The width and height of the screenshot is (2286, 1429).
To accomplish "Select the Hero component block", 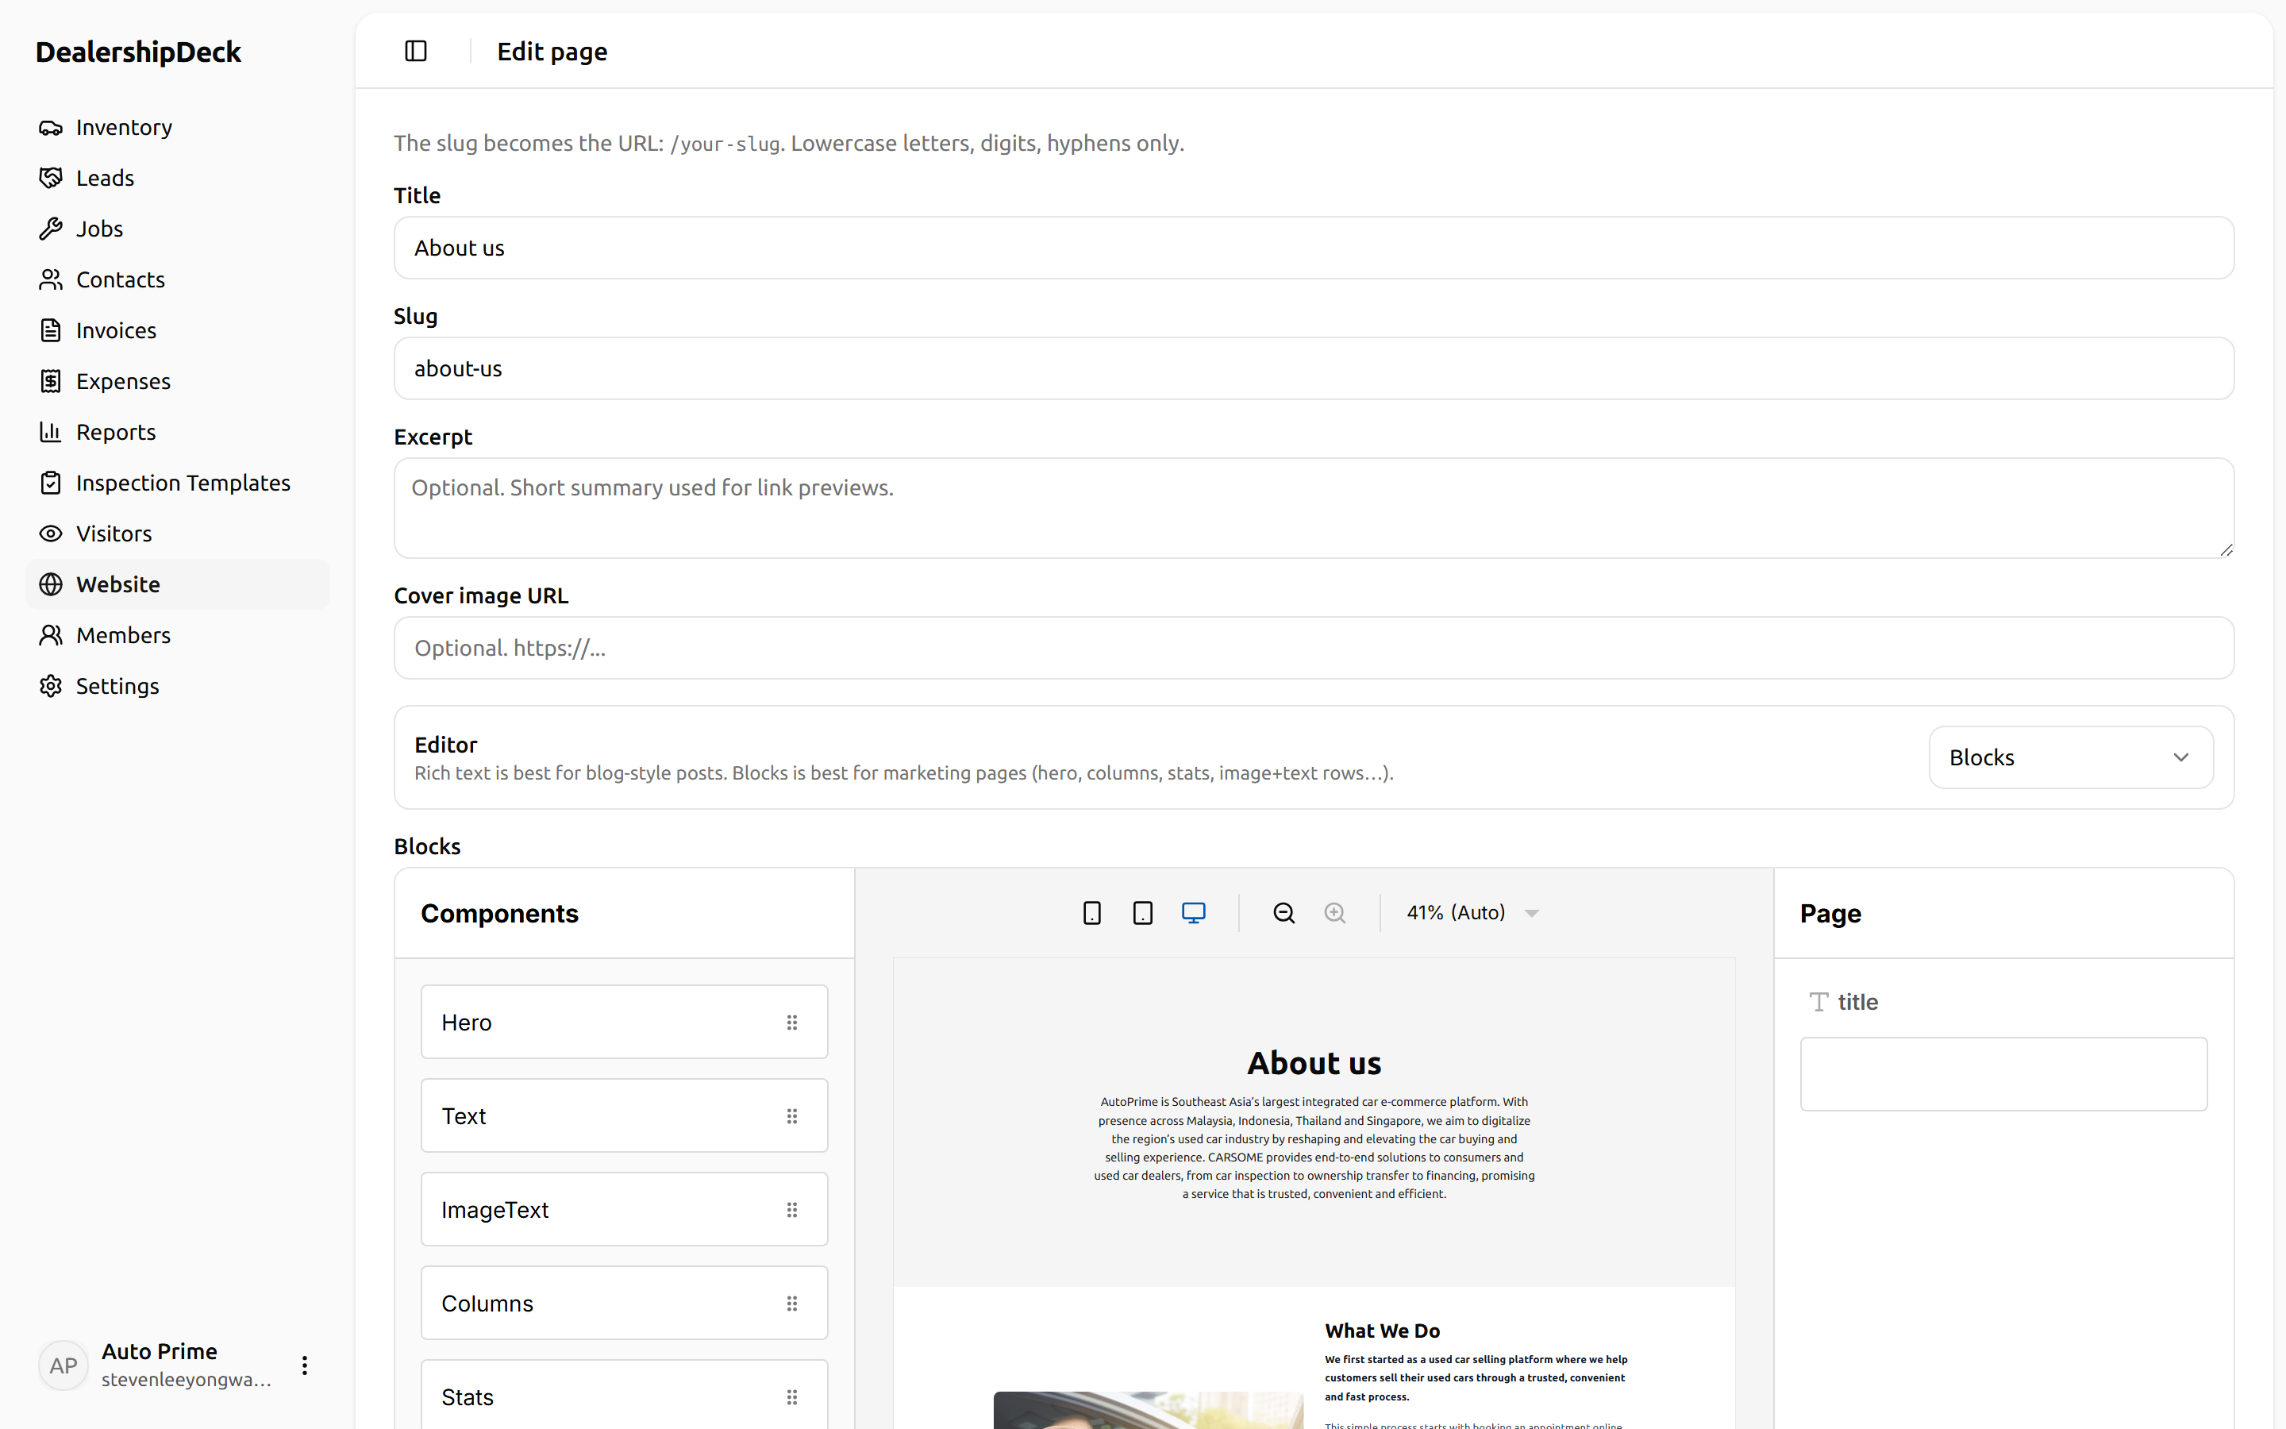I will [625, 1023].
